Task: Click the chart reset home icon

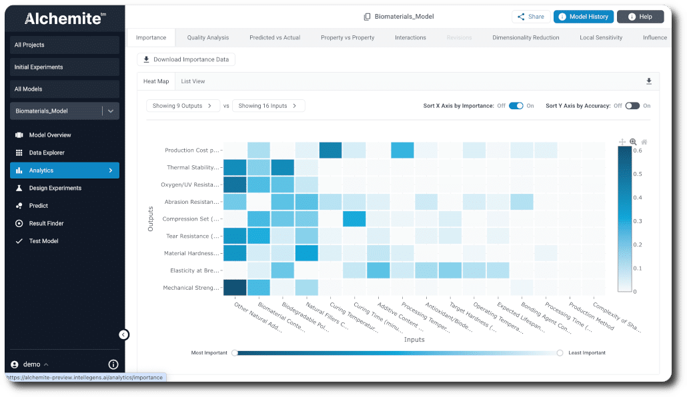Action: (x=644, y=142)
